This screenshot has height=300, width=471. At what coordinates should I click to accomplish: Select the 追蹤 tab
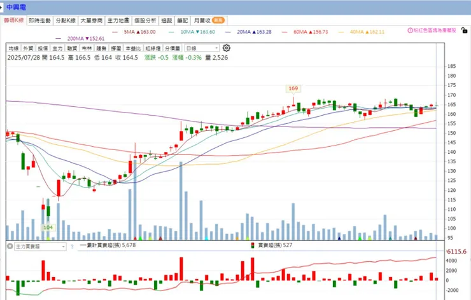click(x=166, y=20)
